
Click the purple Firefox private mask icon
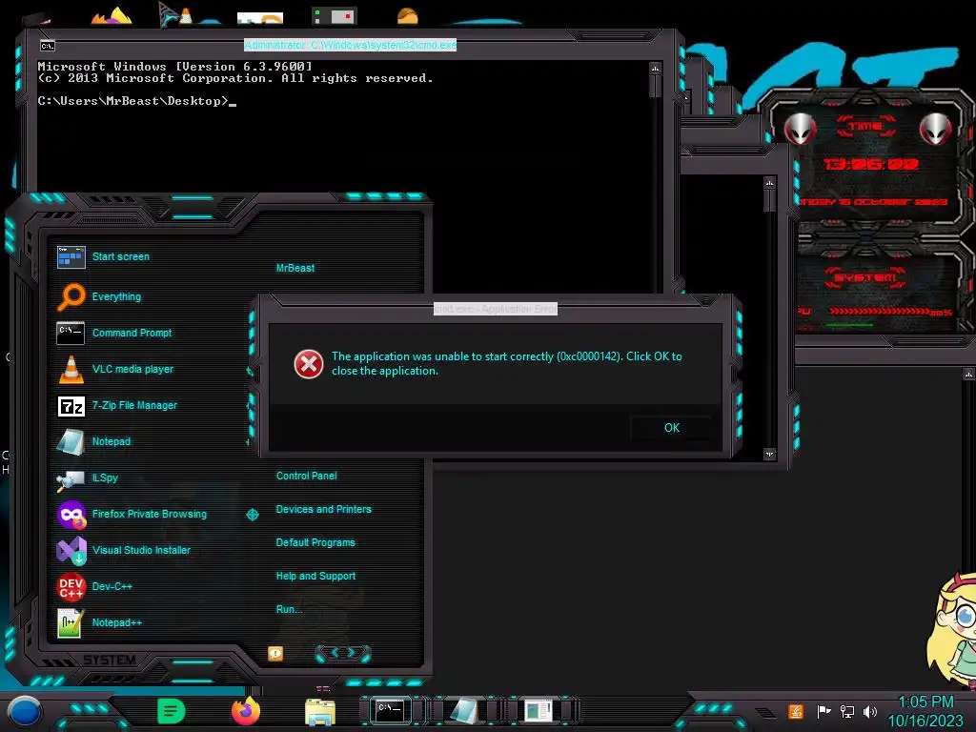point(71,515)
